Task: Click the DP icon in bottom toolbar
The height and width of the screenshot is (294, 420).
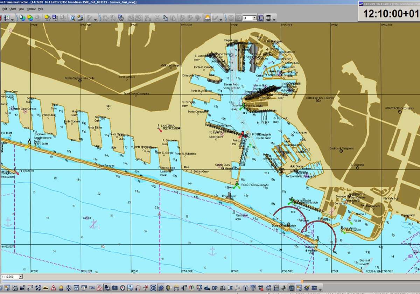Action: [x=215, y=288]
